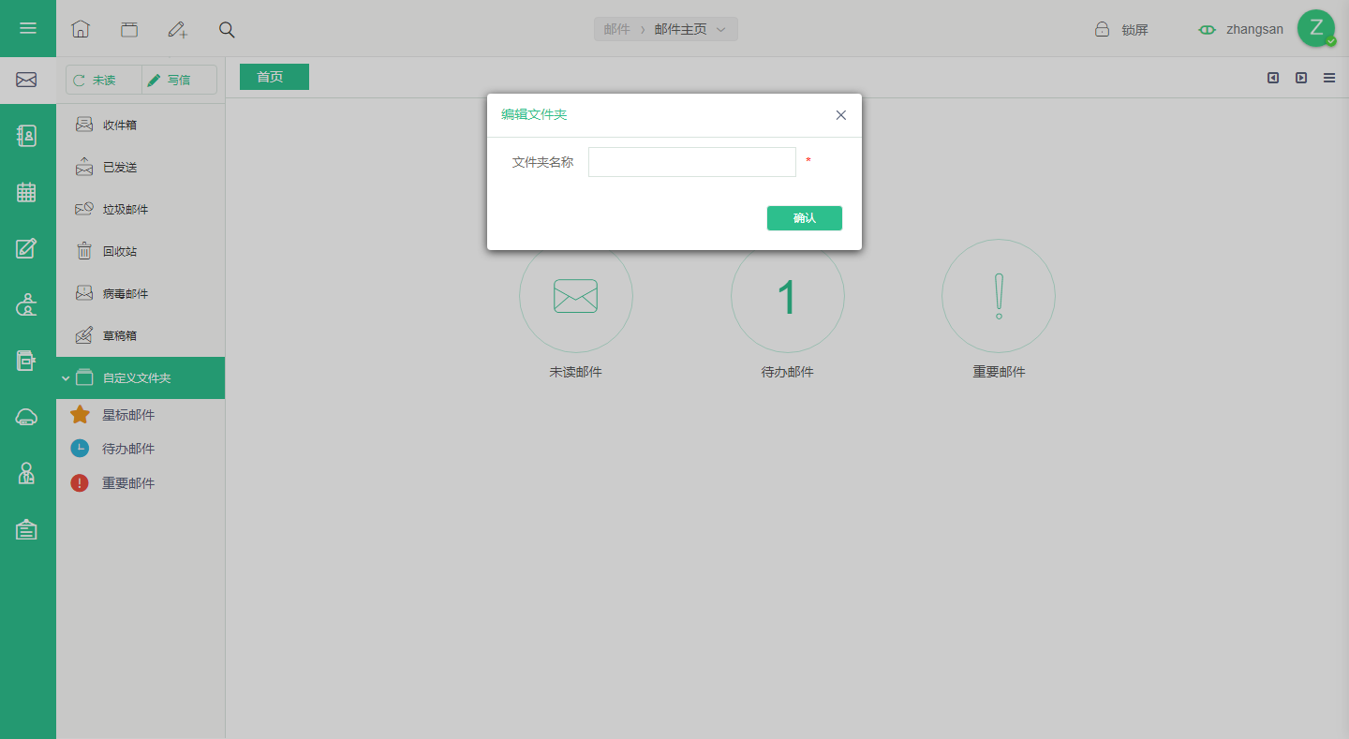Click the starred mail star icon
Viewport: 1349px width, 739px height.
click(x=81, y=415)
